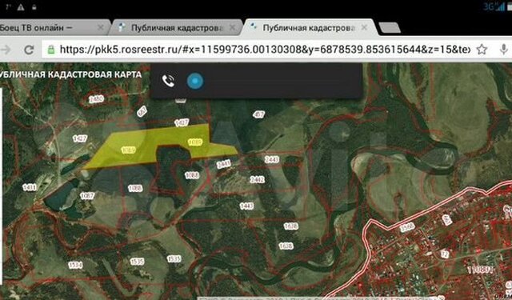Close the Боец ТВ онлайн tab
The width and height of the screenshot is (512, 300).
101,28
